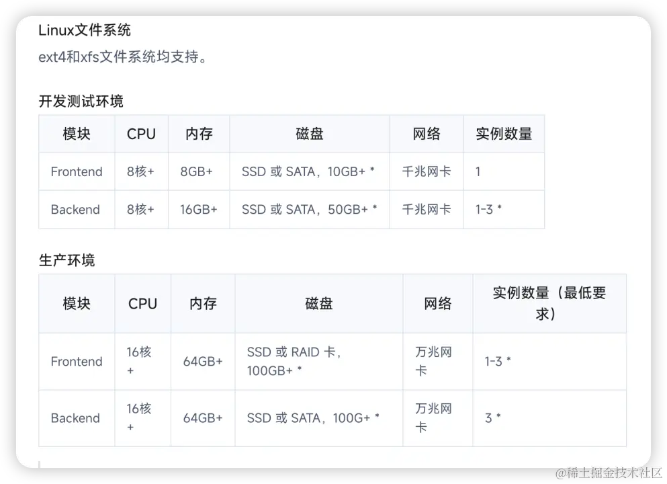Click the Frontend cell in production table
Viewport: 667px width, 484px height.
(76, 362)
